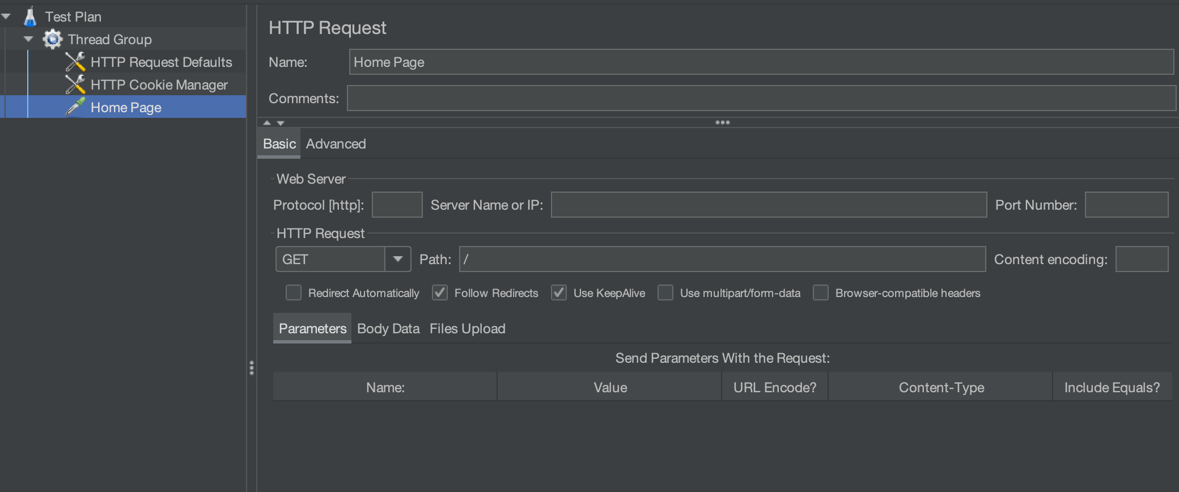Click the Server Name or IP field
Viewport: 1179px width, 492px height.
tap(769, 205)
